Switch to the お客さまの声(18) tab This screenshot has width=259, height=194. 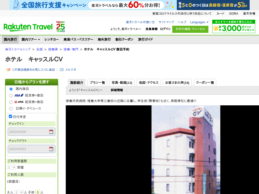[x=177, y=83]
